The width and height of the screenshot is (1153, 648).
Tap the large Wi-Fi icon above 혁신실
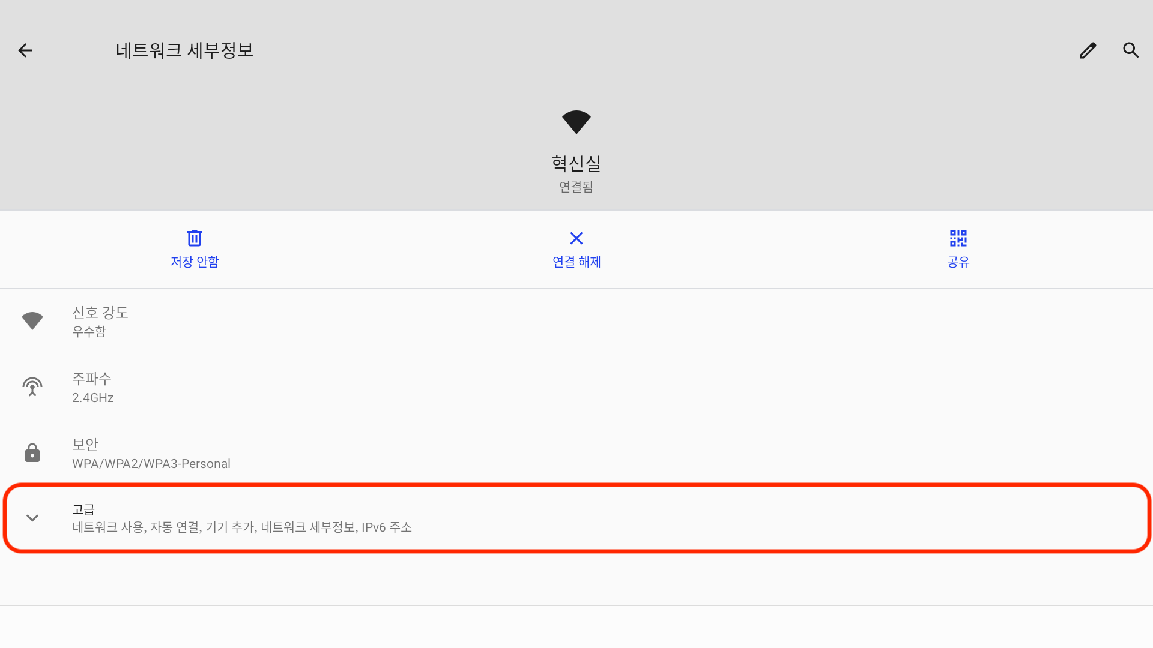[x=576, y=122]
